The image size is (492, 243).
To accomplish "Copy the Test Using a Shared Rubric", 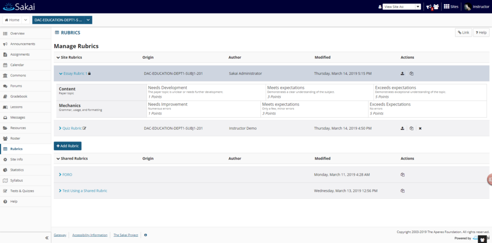I will coord(403,191).
